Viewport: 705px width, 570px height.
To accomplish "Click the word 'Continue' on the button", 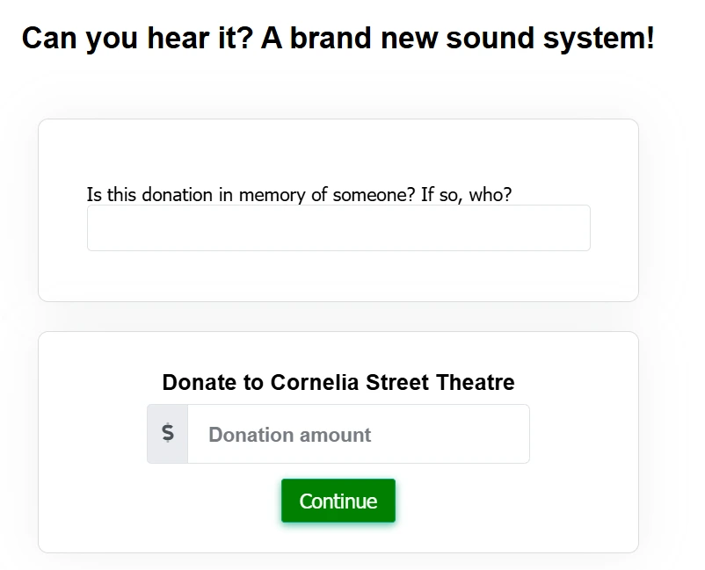I will [x=338, y=501].
